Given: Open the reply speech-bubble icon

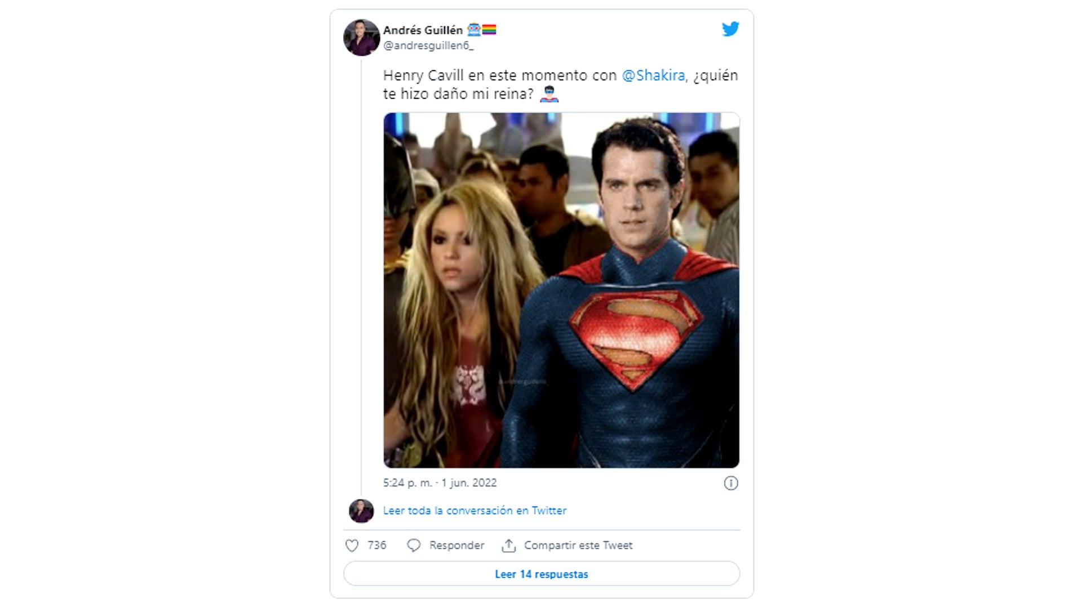Looking at the screenshot, I should [x=415, y=545].
